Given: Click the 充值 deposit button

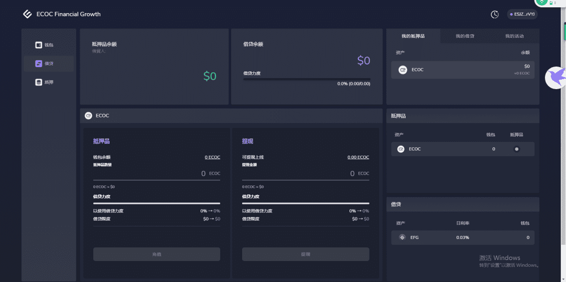Looking at the screenshot, I should point(157,254).
